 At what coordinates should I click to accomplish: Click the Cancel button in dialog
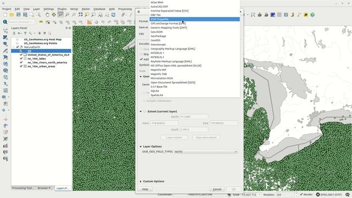click(x=217, y=189)
